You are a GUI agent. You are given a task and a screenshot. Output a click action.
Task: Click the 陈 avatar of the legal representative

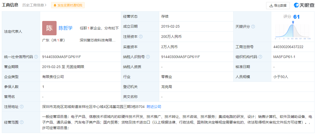pyautogui.click(x=49, y=28)
